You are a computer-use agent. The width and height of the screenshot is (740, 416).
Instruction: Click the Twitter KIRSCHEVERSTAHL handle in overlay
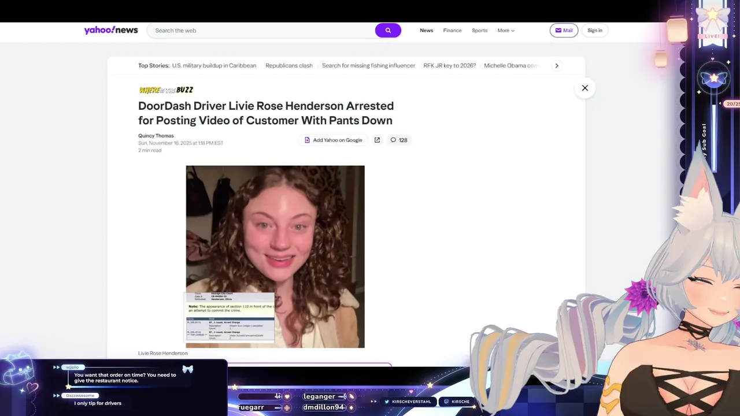[408, 402]
